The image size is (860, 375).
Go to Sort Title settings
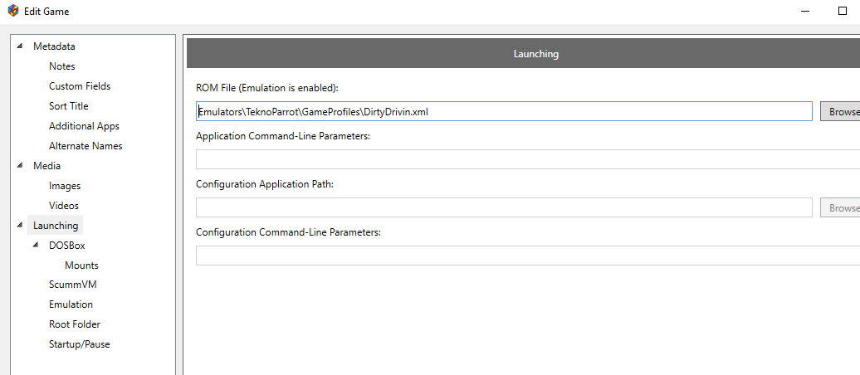69,106
